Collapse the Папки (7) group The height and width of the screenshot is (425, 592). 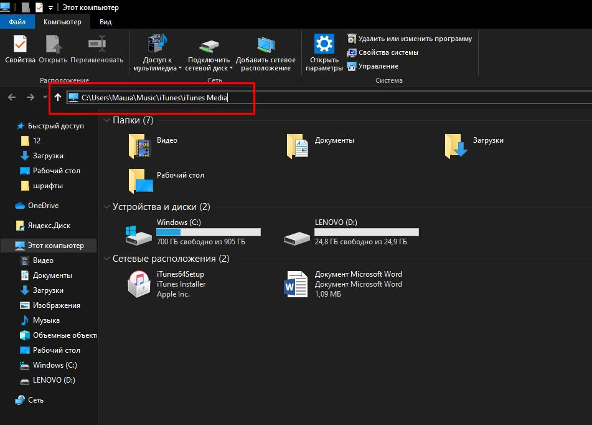pos(106,120)
